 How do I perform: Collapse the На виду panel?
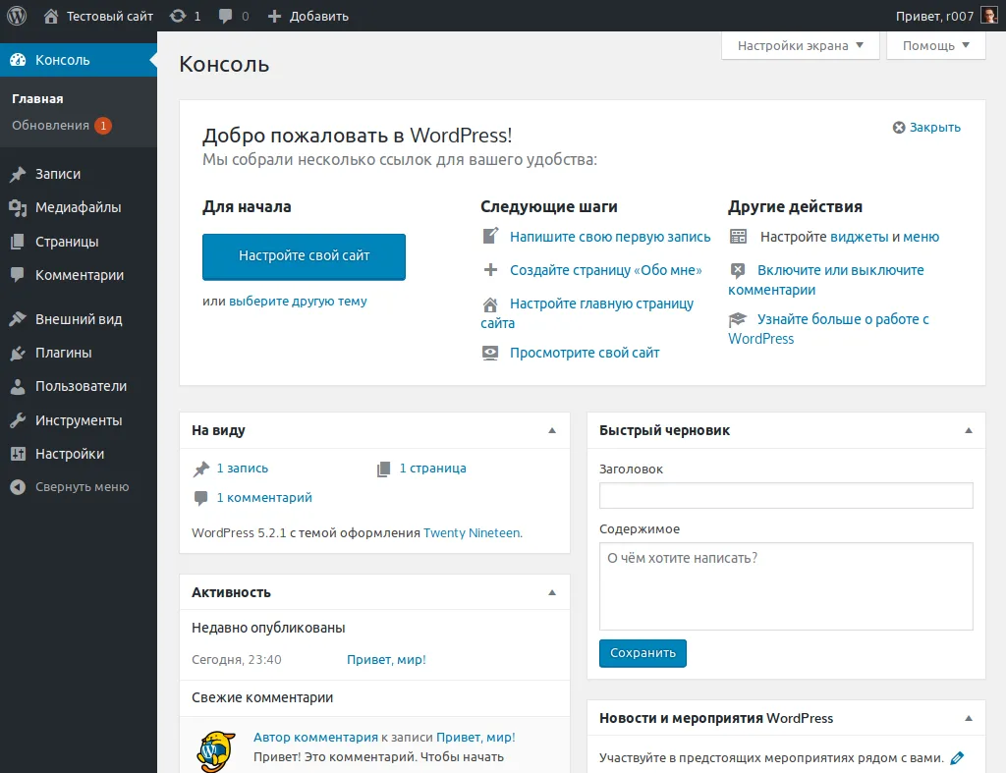tap(552, 430)
